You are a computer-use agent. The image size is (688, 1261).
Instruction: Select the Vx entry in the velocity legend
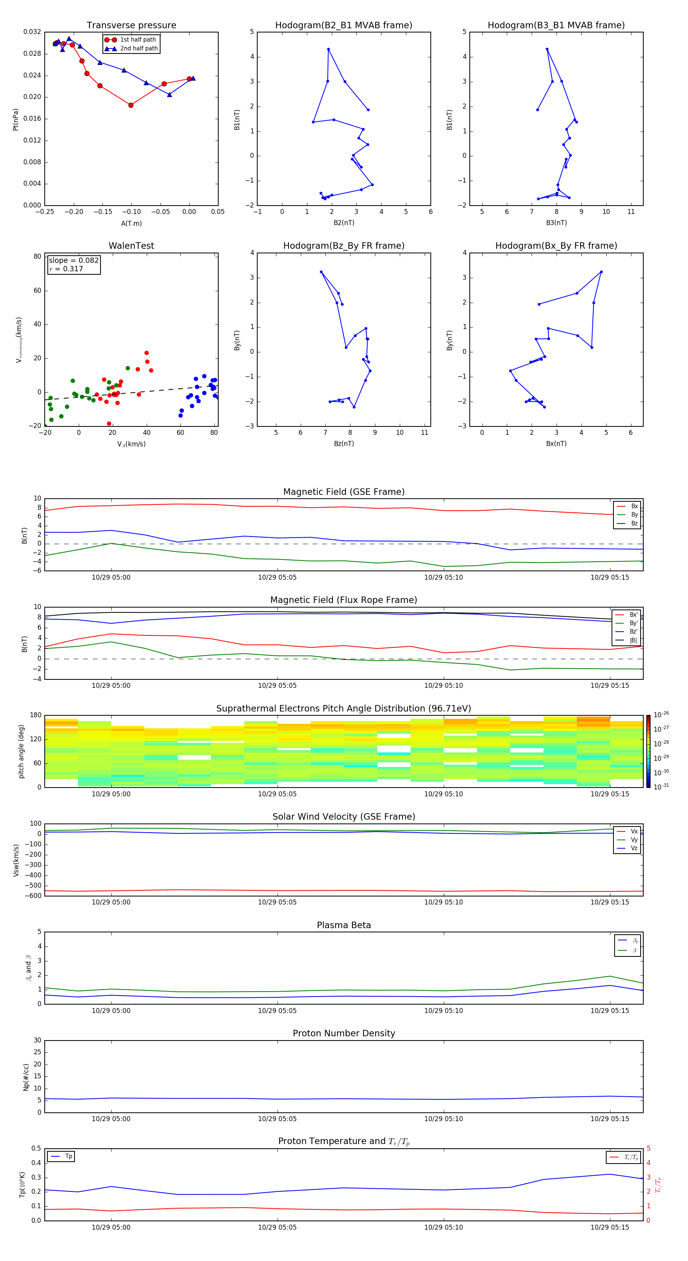[x=627, y=831]
